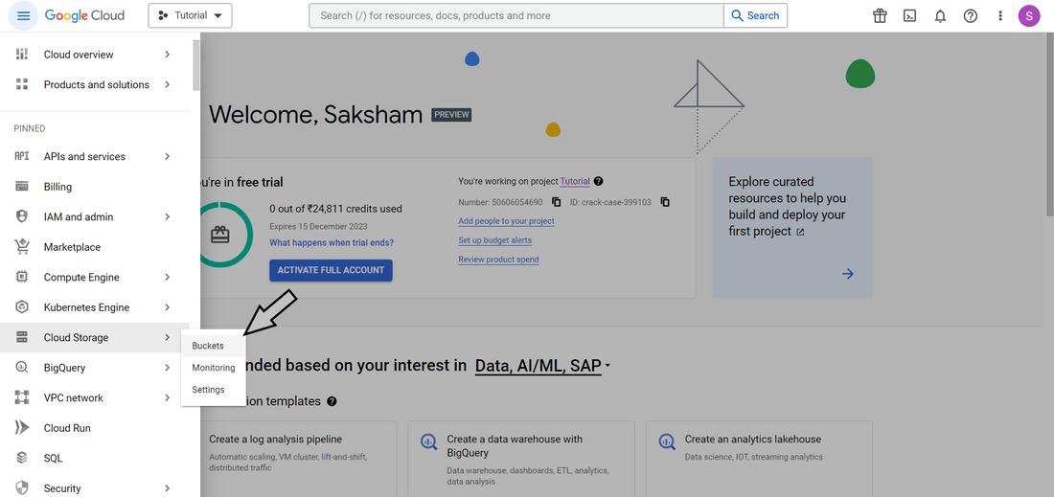The image size is (1054, 497).
Task: Click the three-dot settings menu icon
Action: (1000, 15)
